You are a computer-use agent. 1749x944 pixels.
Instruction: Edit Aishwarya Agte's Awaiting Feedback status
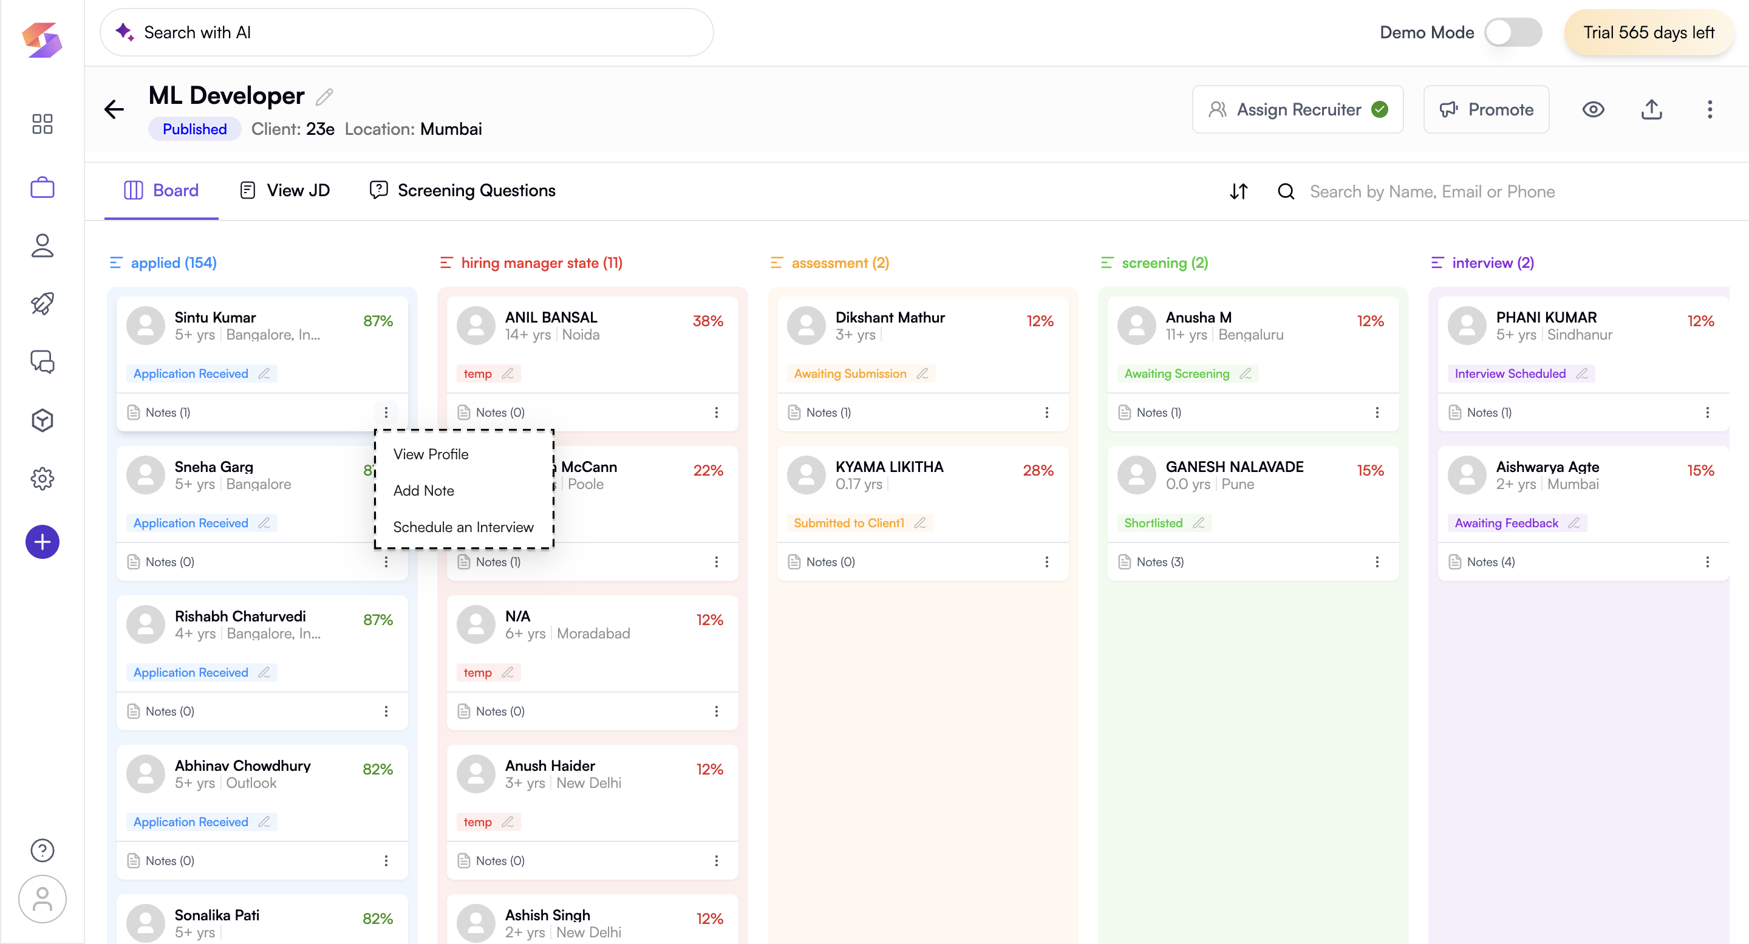1574,523
